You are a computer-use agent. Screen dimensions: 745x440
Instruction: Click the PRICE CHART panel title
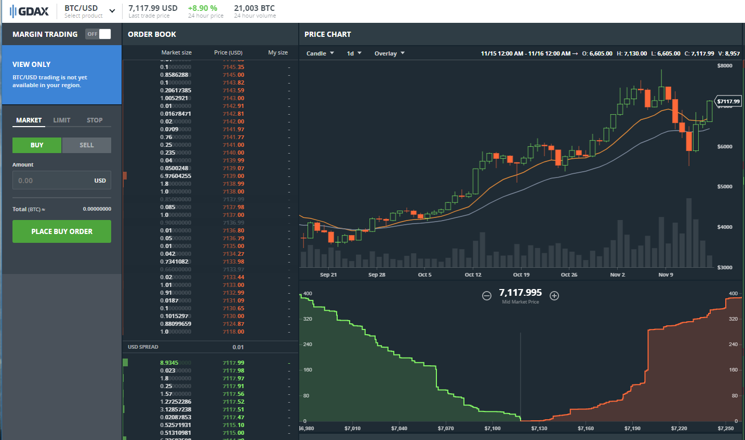tap(328, 34)
